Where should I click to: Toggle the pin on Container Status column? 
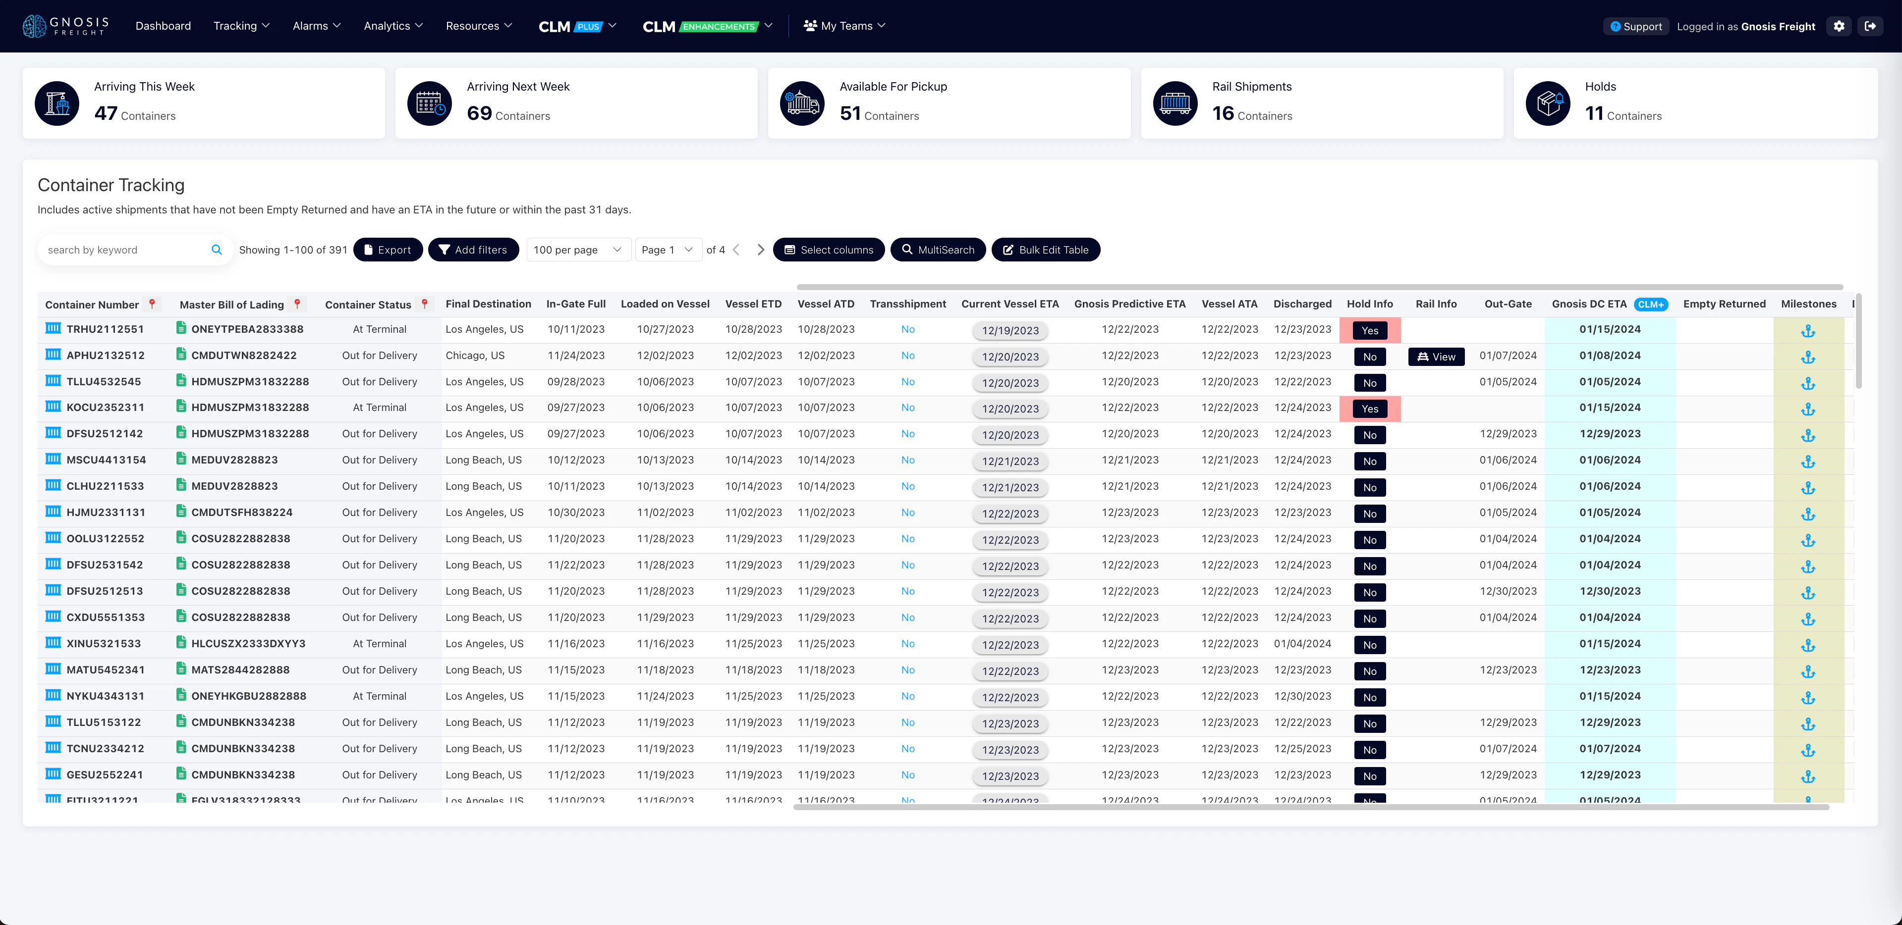pyautogui.click(x=424, y=303)
